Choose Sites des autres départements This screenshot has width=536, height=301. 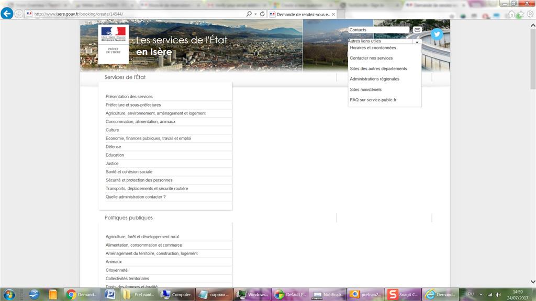pos(378,68)
